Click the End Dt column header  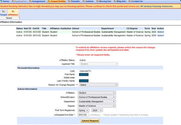click(x=36, y=28)
